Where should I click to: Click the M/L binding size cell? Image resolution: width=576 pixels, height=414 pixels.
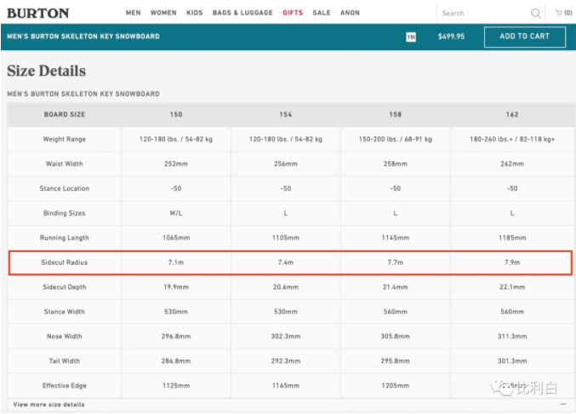coord(176,213)
